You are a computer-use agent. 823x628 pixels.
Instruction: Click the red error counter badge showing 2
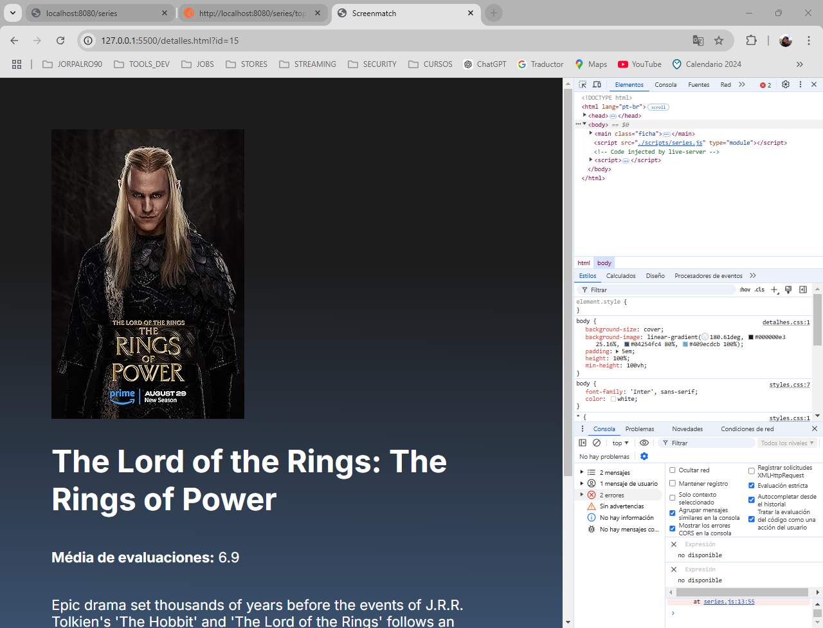(765, 85)
